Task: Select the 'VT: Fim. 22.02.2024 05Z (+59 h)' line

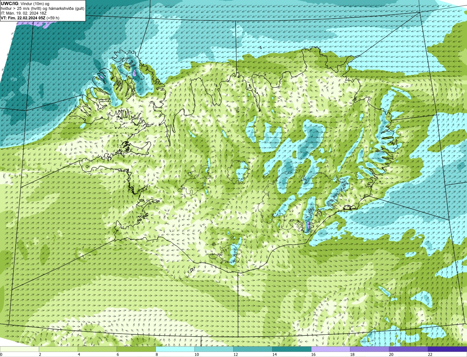Action: [30, 18]
